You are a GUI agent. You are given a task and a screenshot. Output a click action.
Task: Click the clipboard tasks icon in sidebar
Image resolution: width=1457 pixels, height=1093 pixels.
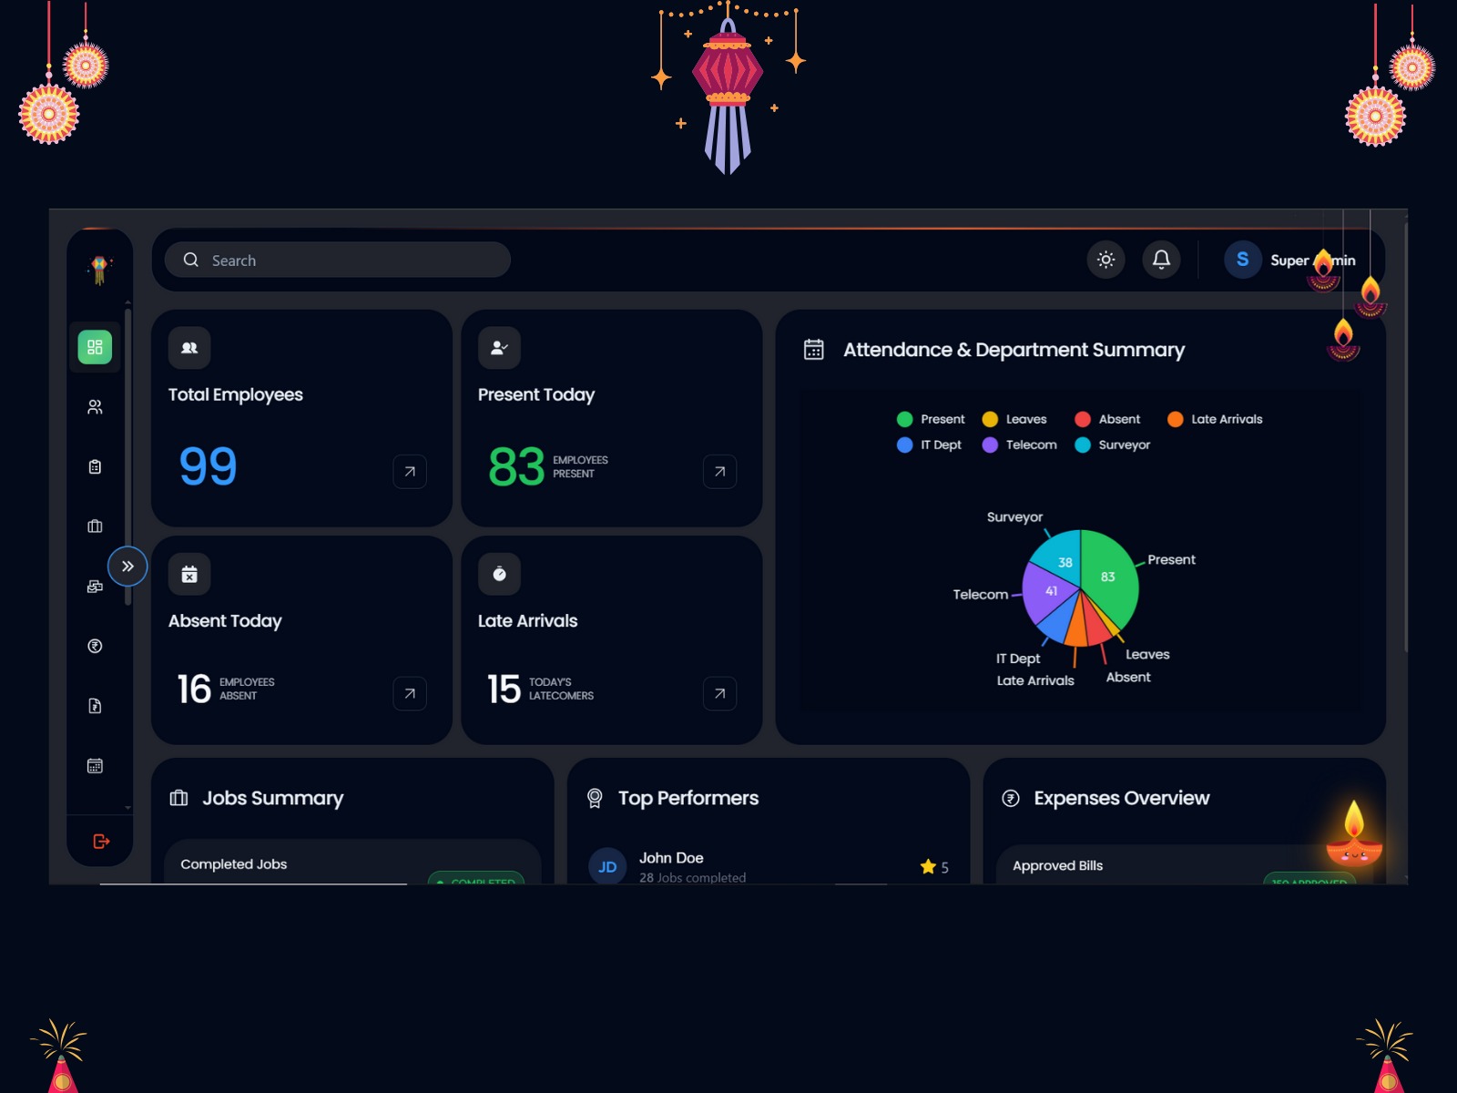(95, 467)
